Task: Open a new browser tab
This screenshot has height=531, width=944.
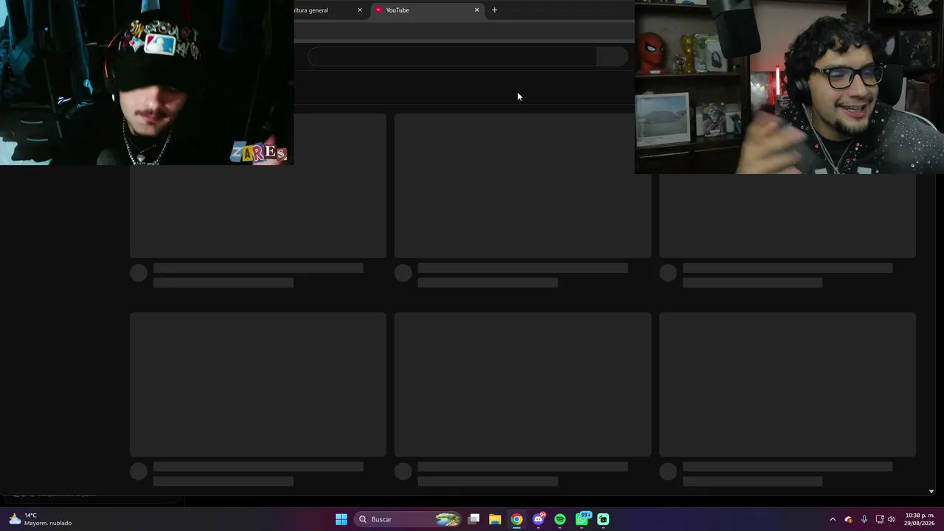Action: [x=494, y=10]
